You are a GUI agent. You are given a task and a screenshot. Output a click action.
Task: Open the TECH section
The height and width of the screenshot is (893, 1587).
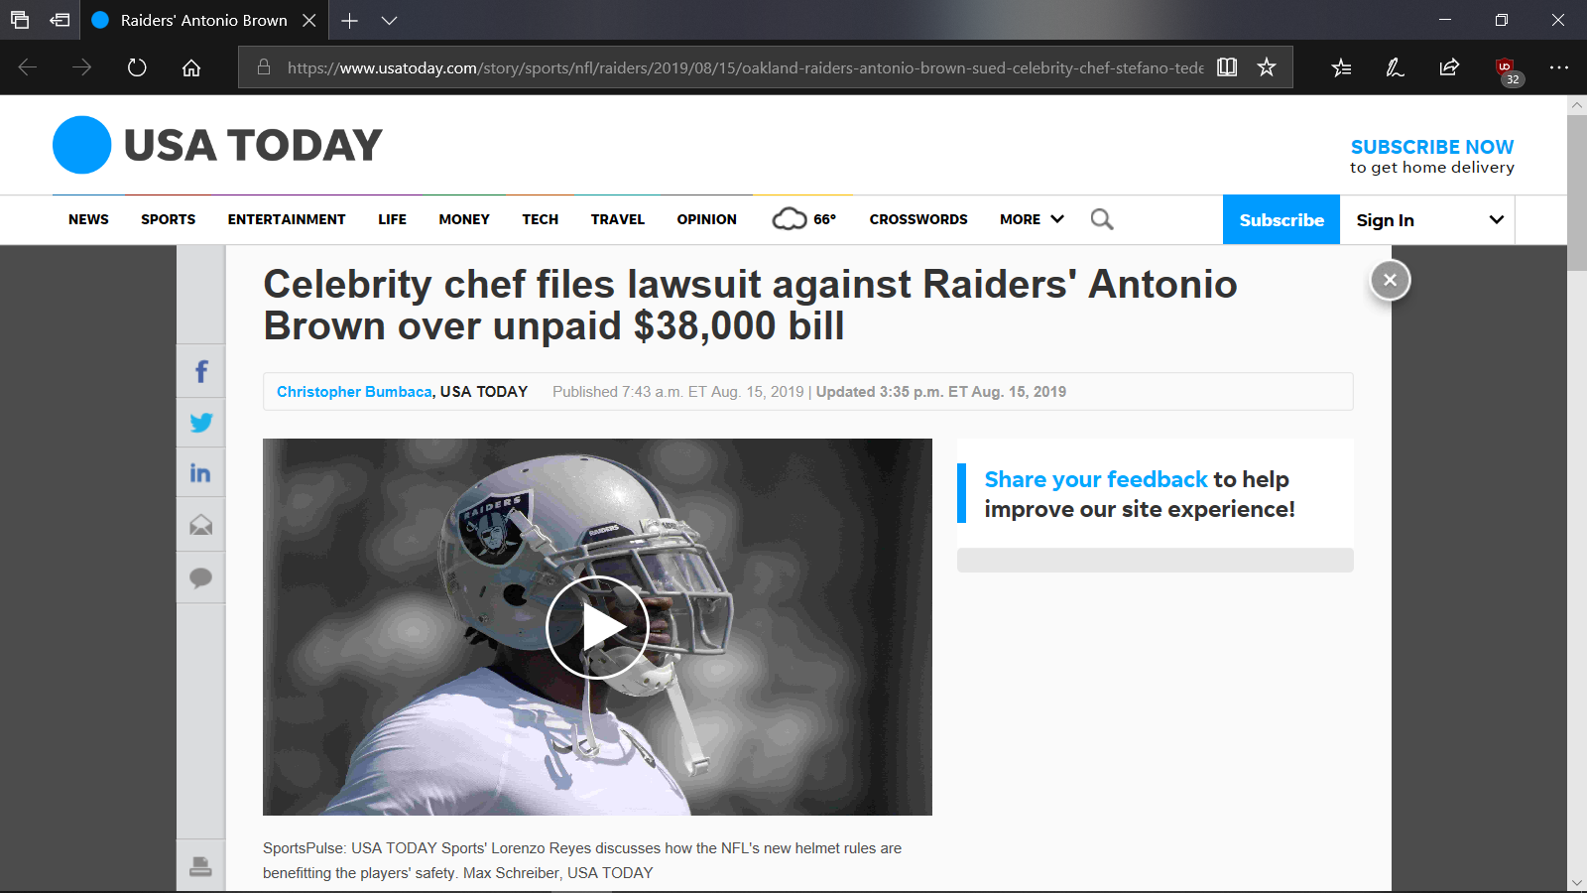(x=541, y=219)
